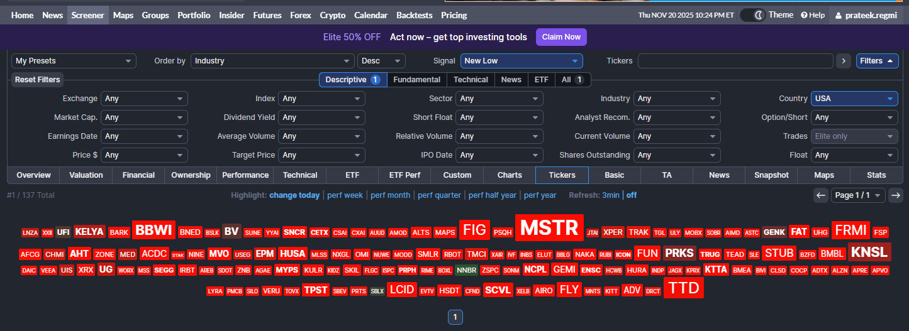Open the Screener navigation item
This screenshot has width=909, height=331.
pos(88,15)
